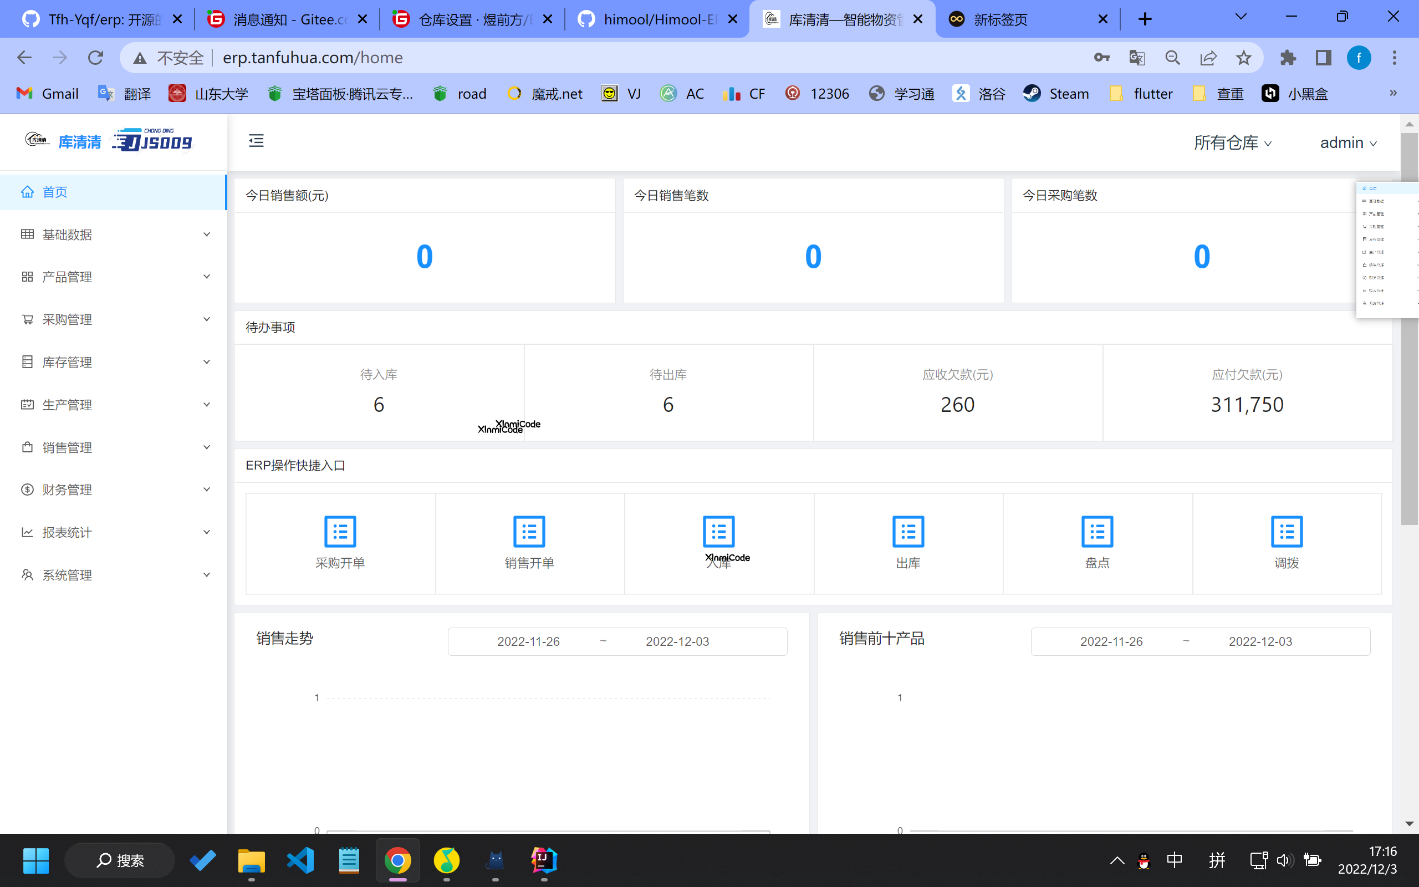Image resolution: width=1419 pixels, height=887 pixels.
Task: Click the 采购管理 shopping cart icon
Action: (x=28, y=319)
